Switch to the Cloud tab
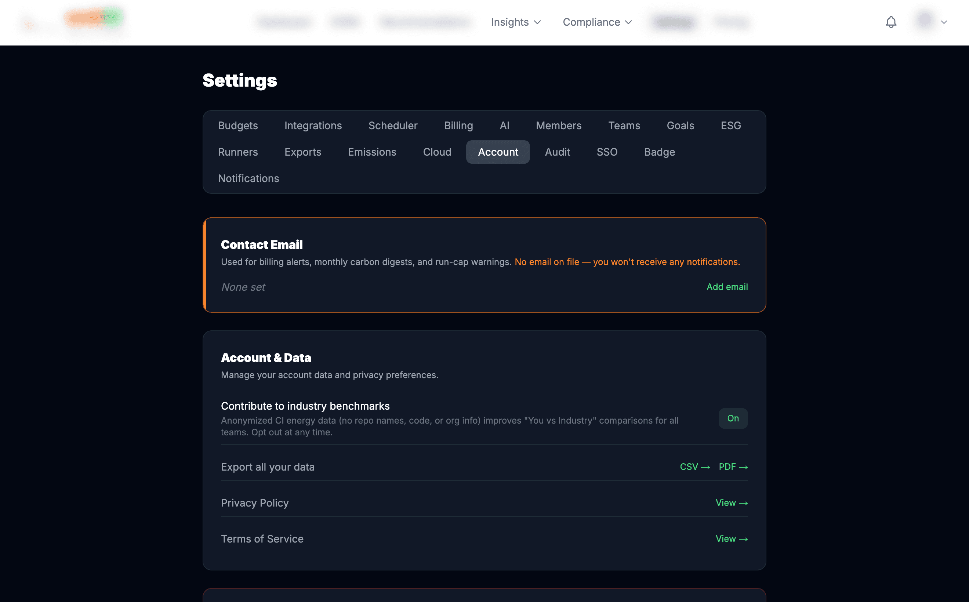 pos(437,152)
